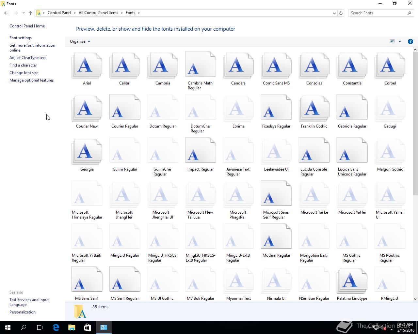Viewport: 418px width, 334px height.
Task: Select the Courier Regular font icon
Action: tap(124, 107)
